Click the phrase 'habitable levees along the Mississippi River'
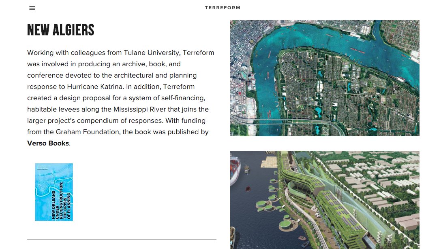This screenshot has width=441, height=249. tap(96, 110)
